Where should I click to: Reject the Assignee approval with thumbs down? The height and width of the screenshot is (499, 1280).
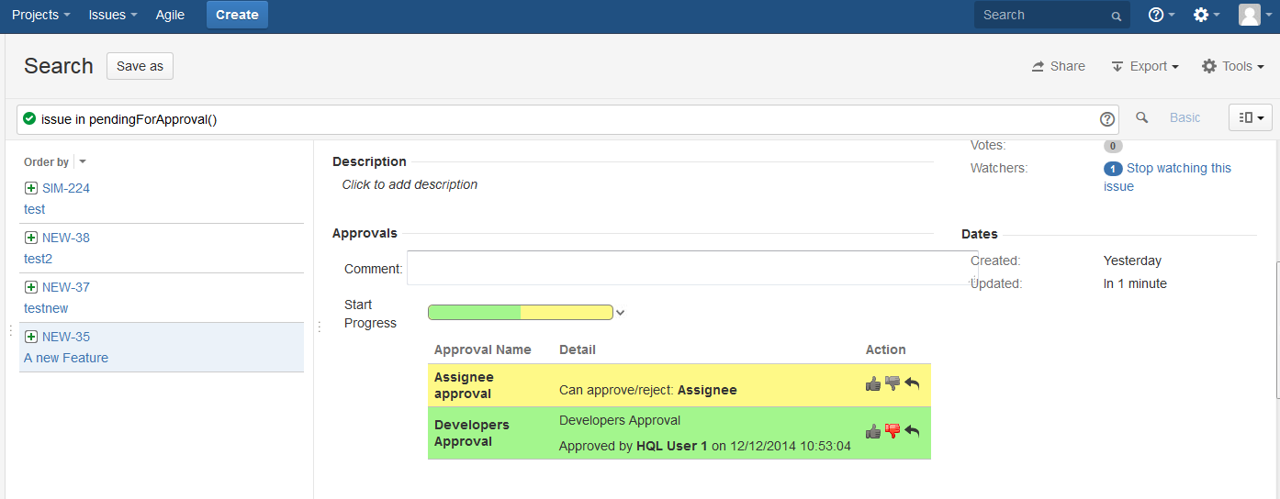pos(893,383)
